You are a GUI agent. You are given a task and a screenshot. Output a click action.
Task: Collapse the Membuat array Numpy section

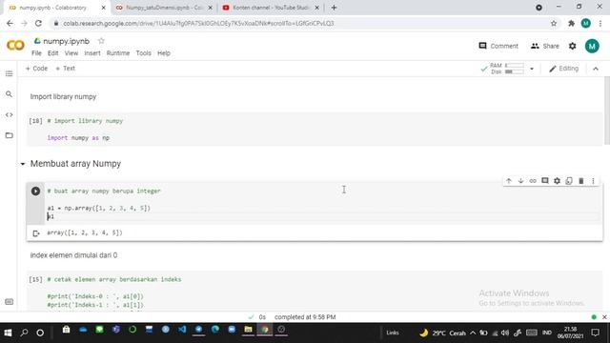click(x=23, y=164)
